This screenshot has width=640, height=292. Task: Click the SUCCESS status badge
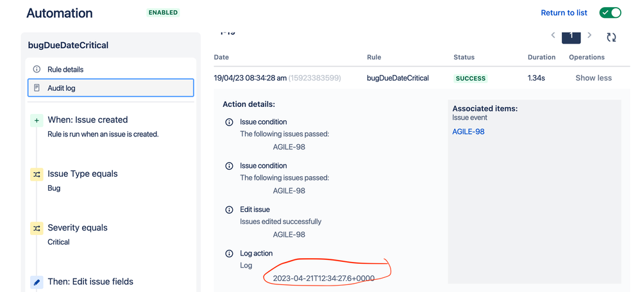471,78
